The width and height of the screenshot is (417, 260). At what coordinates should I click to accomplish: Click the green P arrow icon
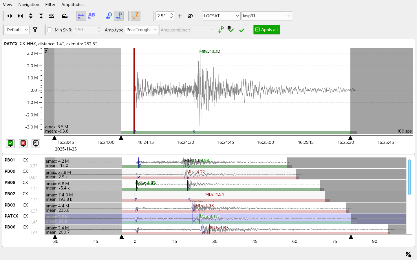(221, 30)
